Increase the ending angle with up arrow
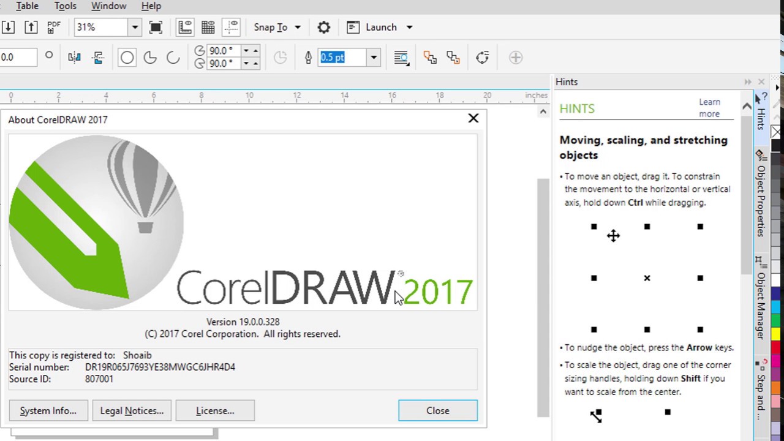This screenshot has width=784, height=441. pos(255,64)
